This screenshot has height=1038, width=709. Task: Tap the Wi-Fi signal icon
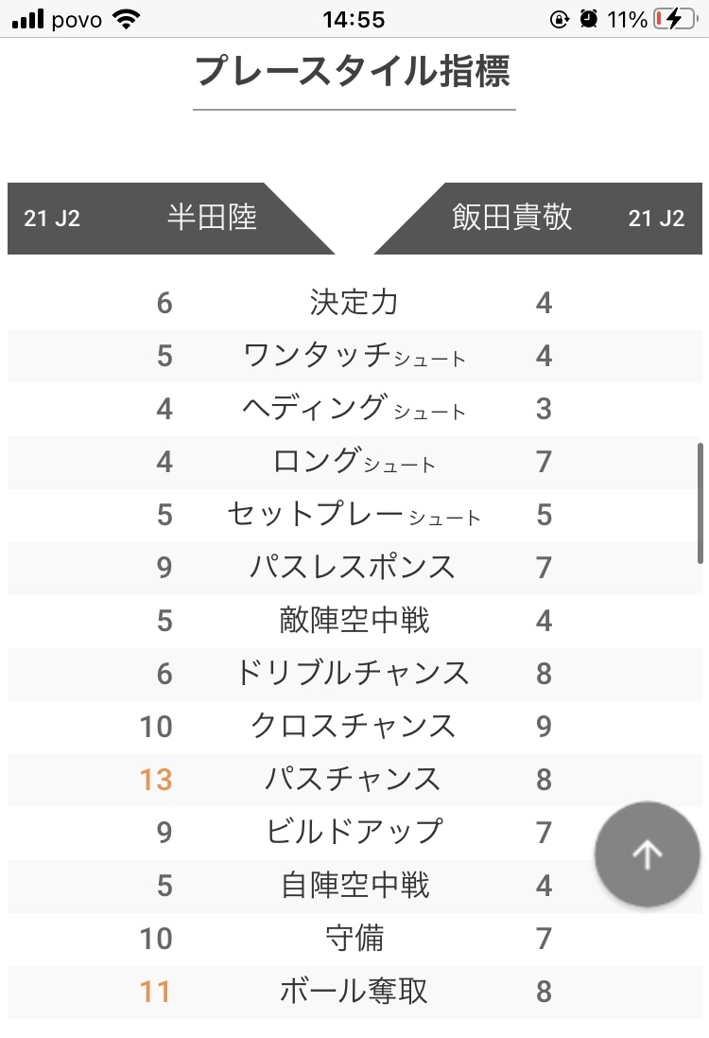point(123,19)
